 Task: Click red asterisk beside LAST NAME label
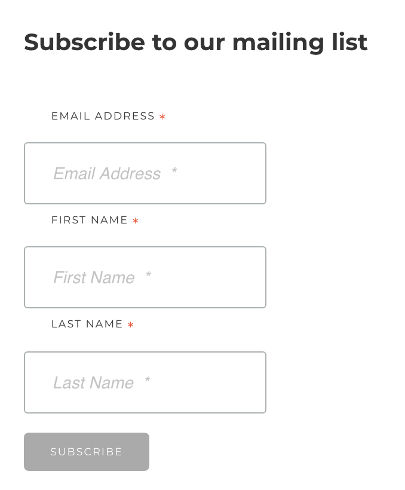pos(130,325)
